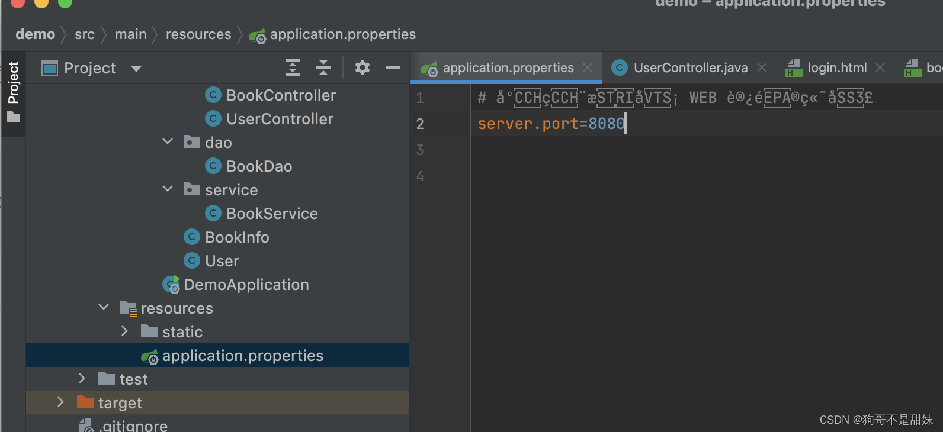Switch to the application.properties editor tab
The height and width of the screenshot is (432, 943).
pos(508,68)
